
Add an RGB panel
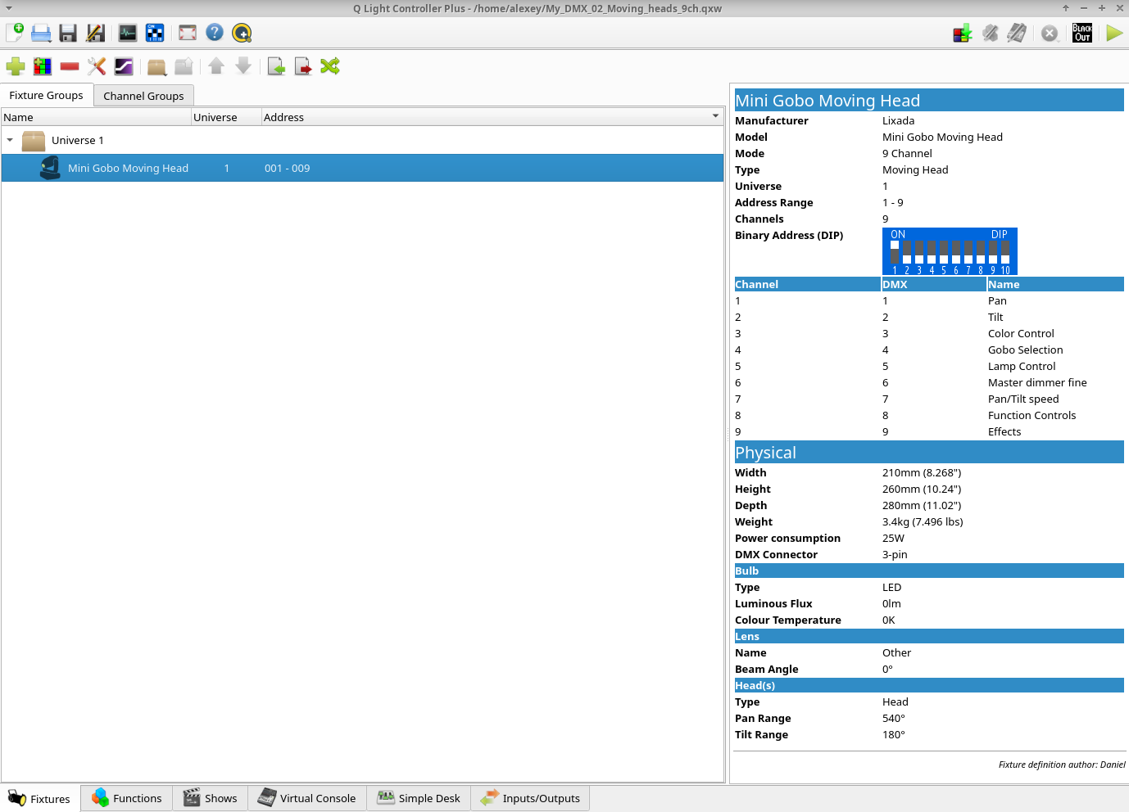pyautogui.click(x=43, y=66)
